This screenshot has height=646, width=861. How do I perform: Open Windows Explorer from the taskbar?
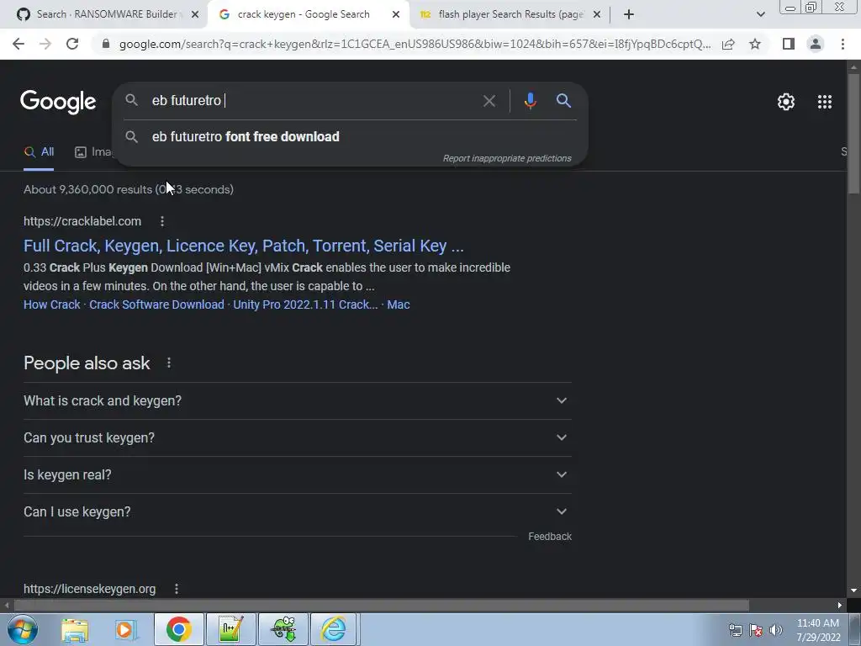point(75,629)
